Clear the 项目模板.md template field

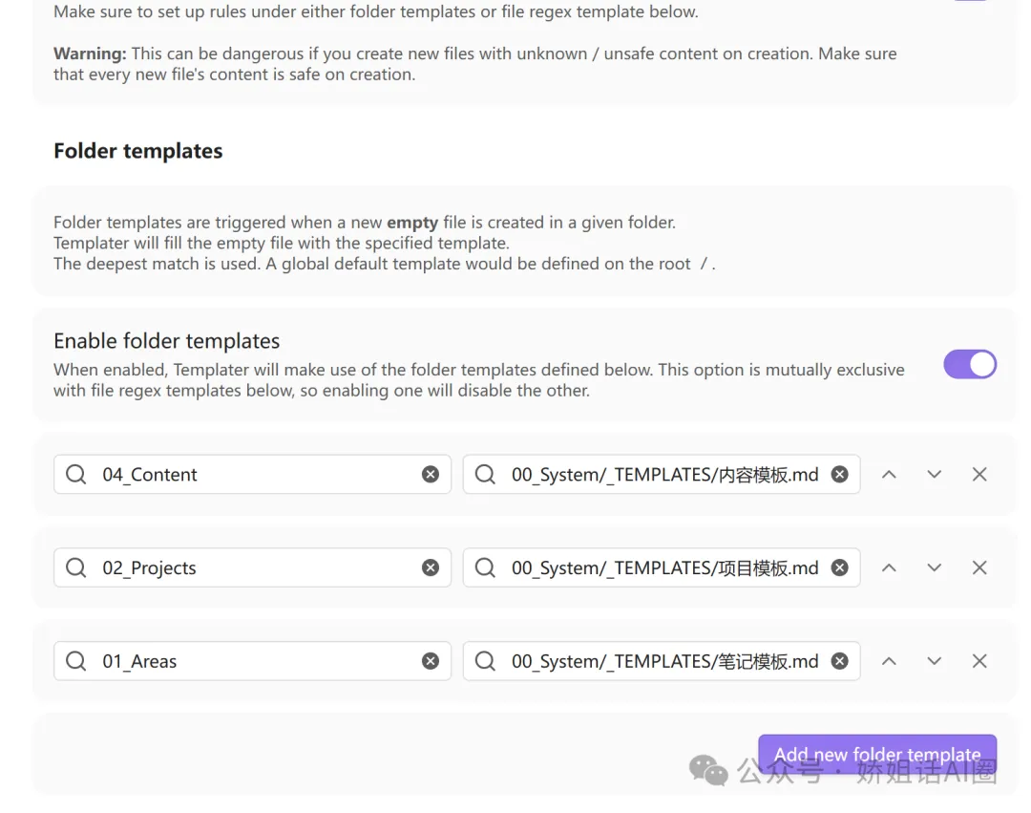[x=839, y=567]
